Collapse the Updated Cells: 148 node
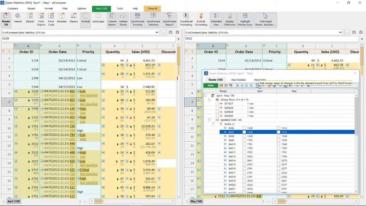This screenshot has height=206, width=366. [209, 120]
